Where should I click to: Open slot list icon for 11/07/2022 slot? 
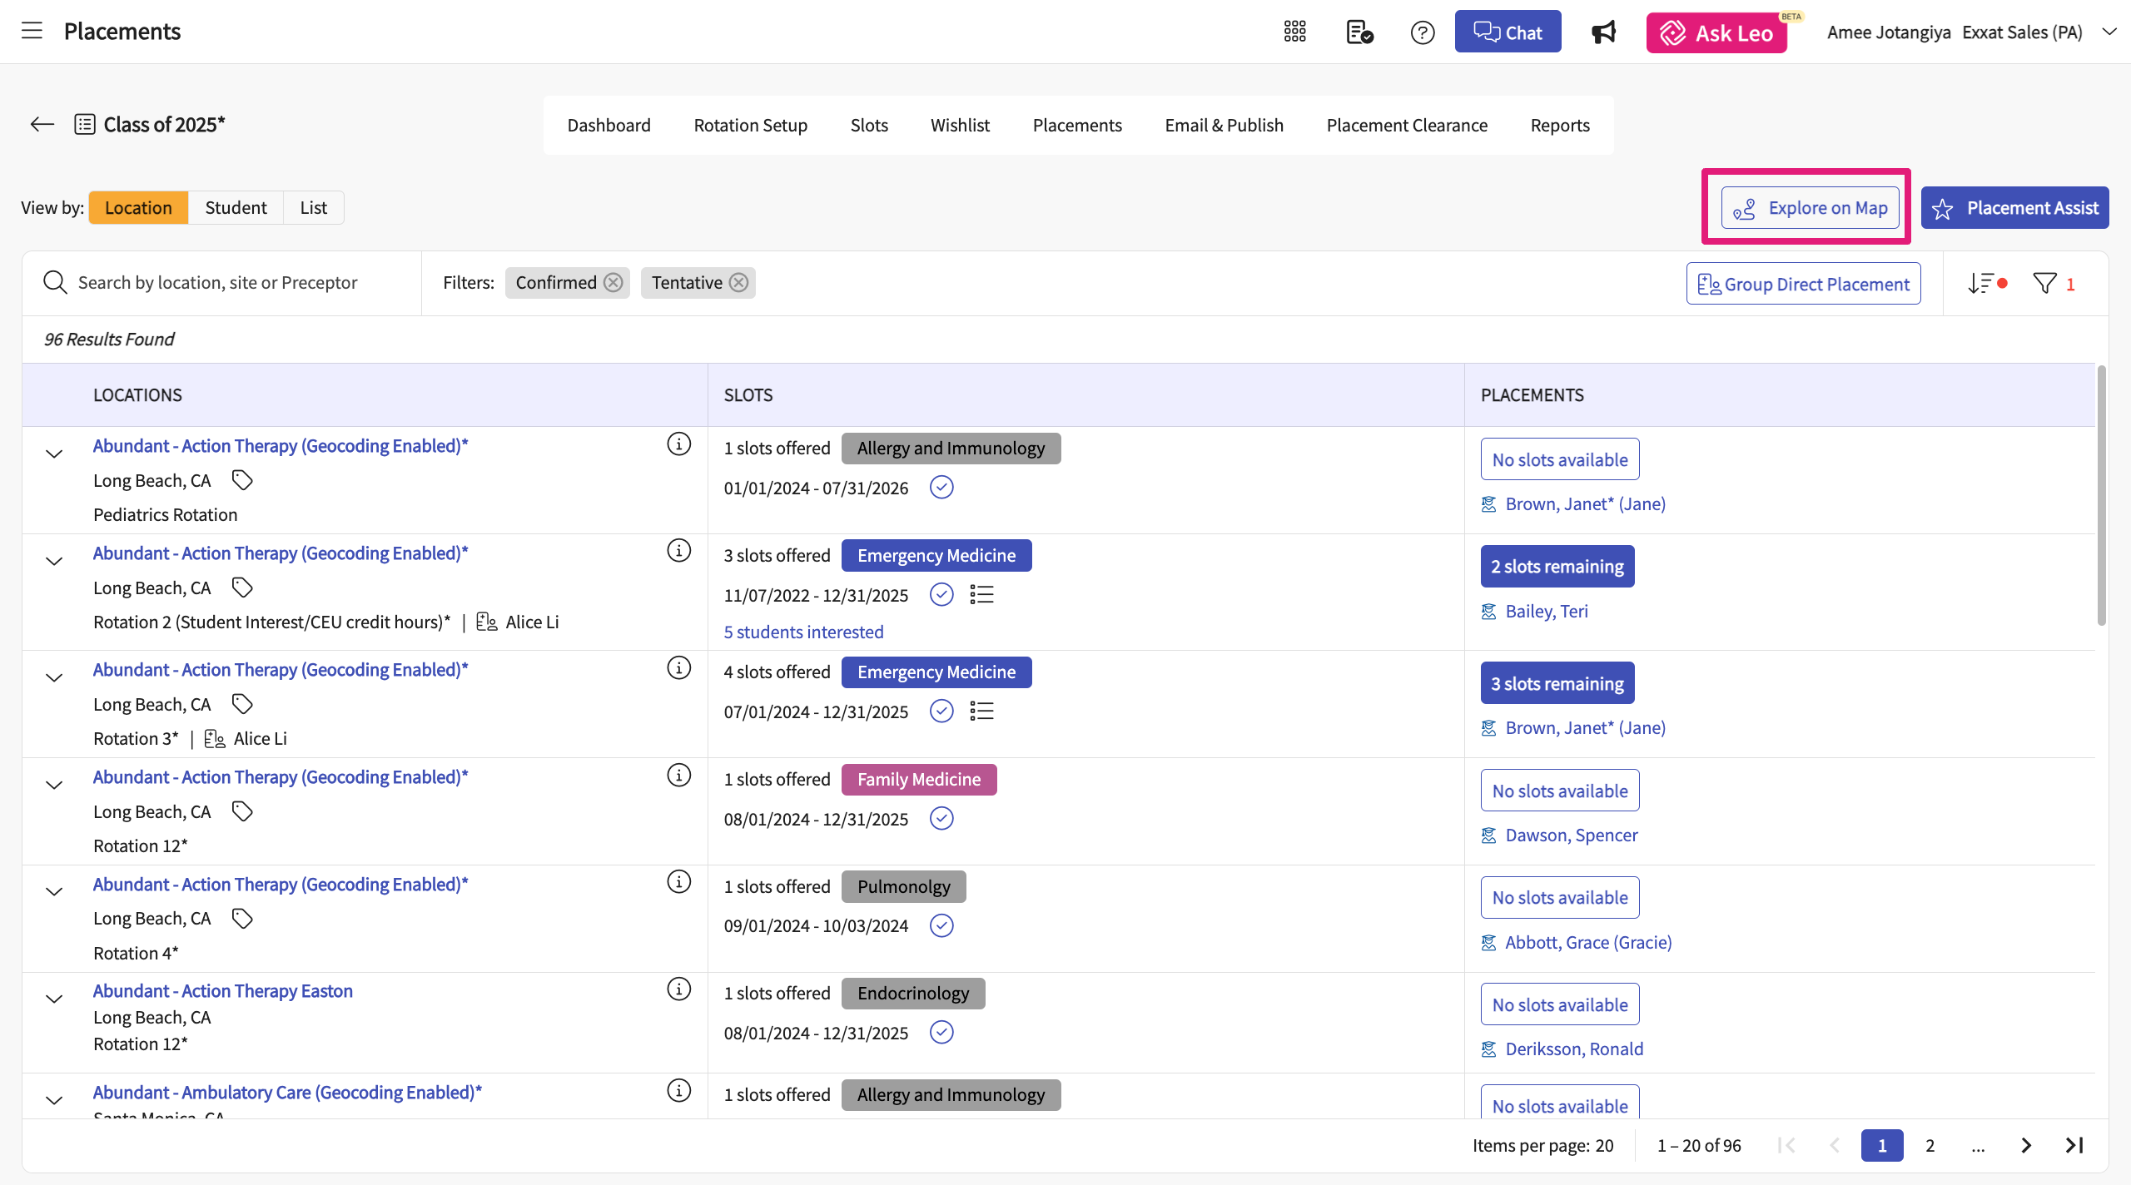tap(981, 595)
